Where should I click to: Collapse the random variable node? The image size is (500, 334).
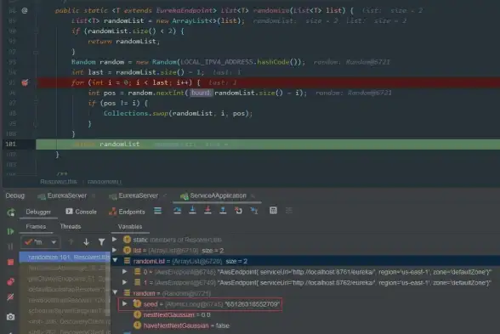click(x=115, y=292)
